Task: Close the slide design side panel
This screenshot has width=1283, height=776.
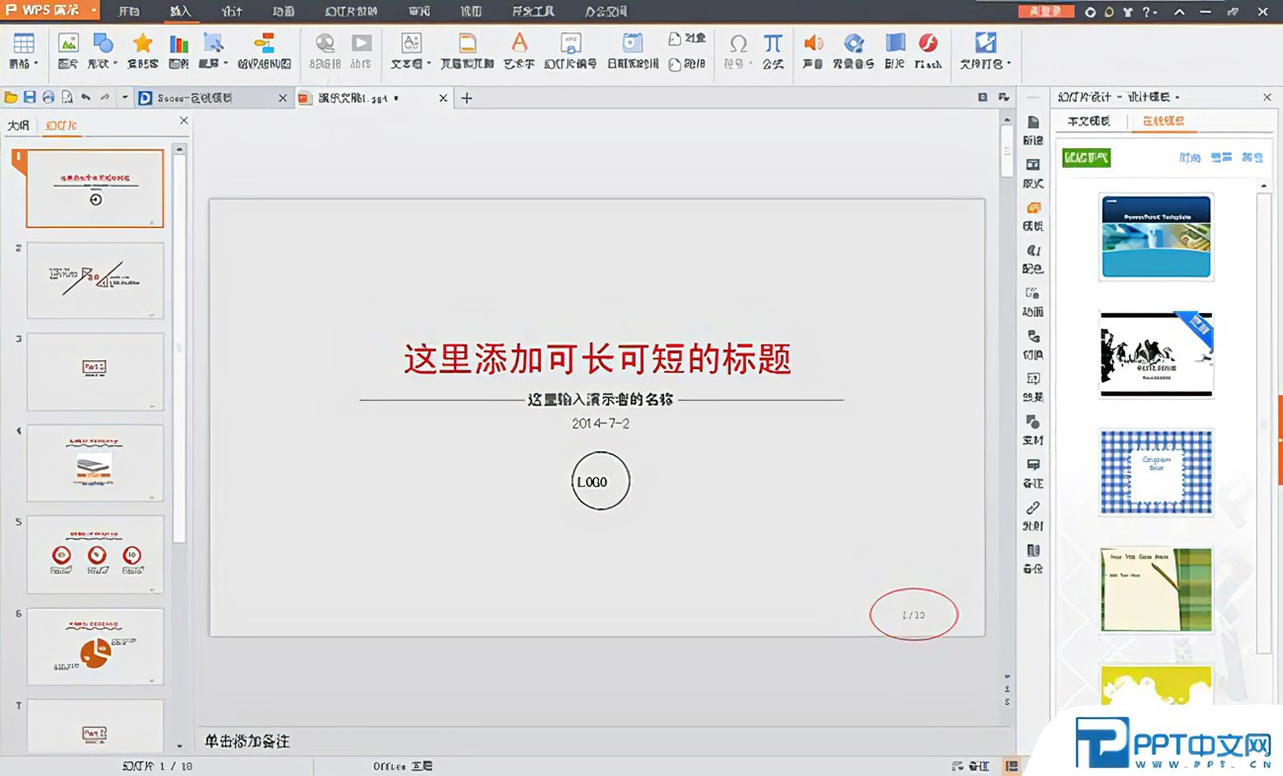Action: 1267,97
